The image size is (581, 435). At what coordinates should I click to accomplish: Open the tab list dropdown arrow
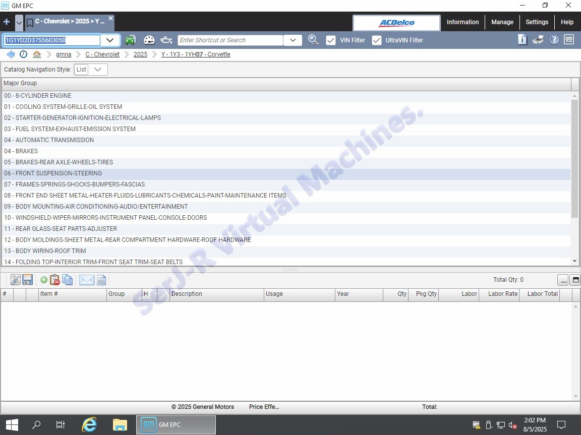coord(19,23)
